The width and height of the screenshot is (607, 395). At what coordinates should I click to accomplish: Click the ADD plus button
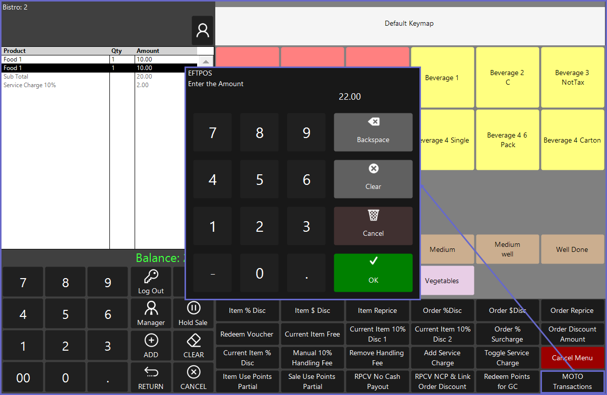coord(151,346)
